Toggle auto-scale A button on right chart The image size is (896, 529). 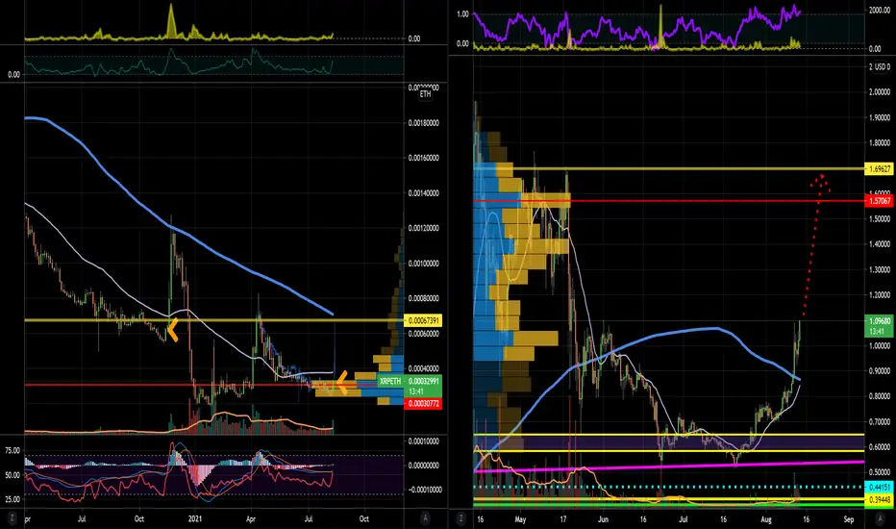[x=880, y=518]
